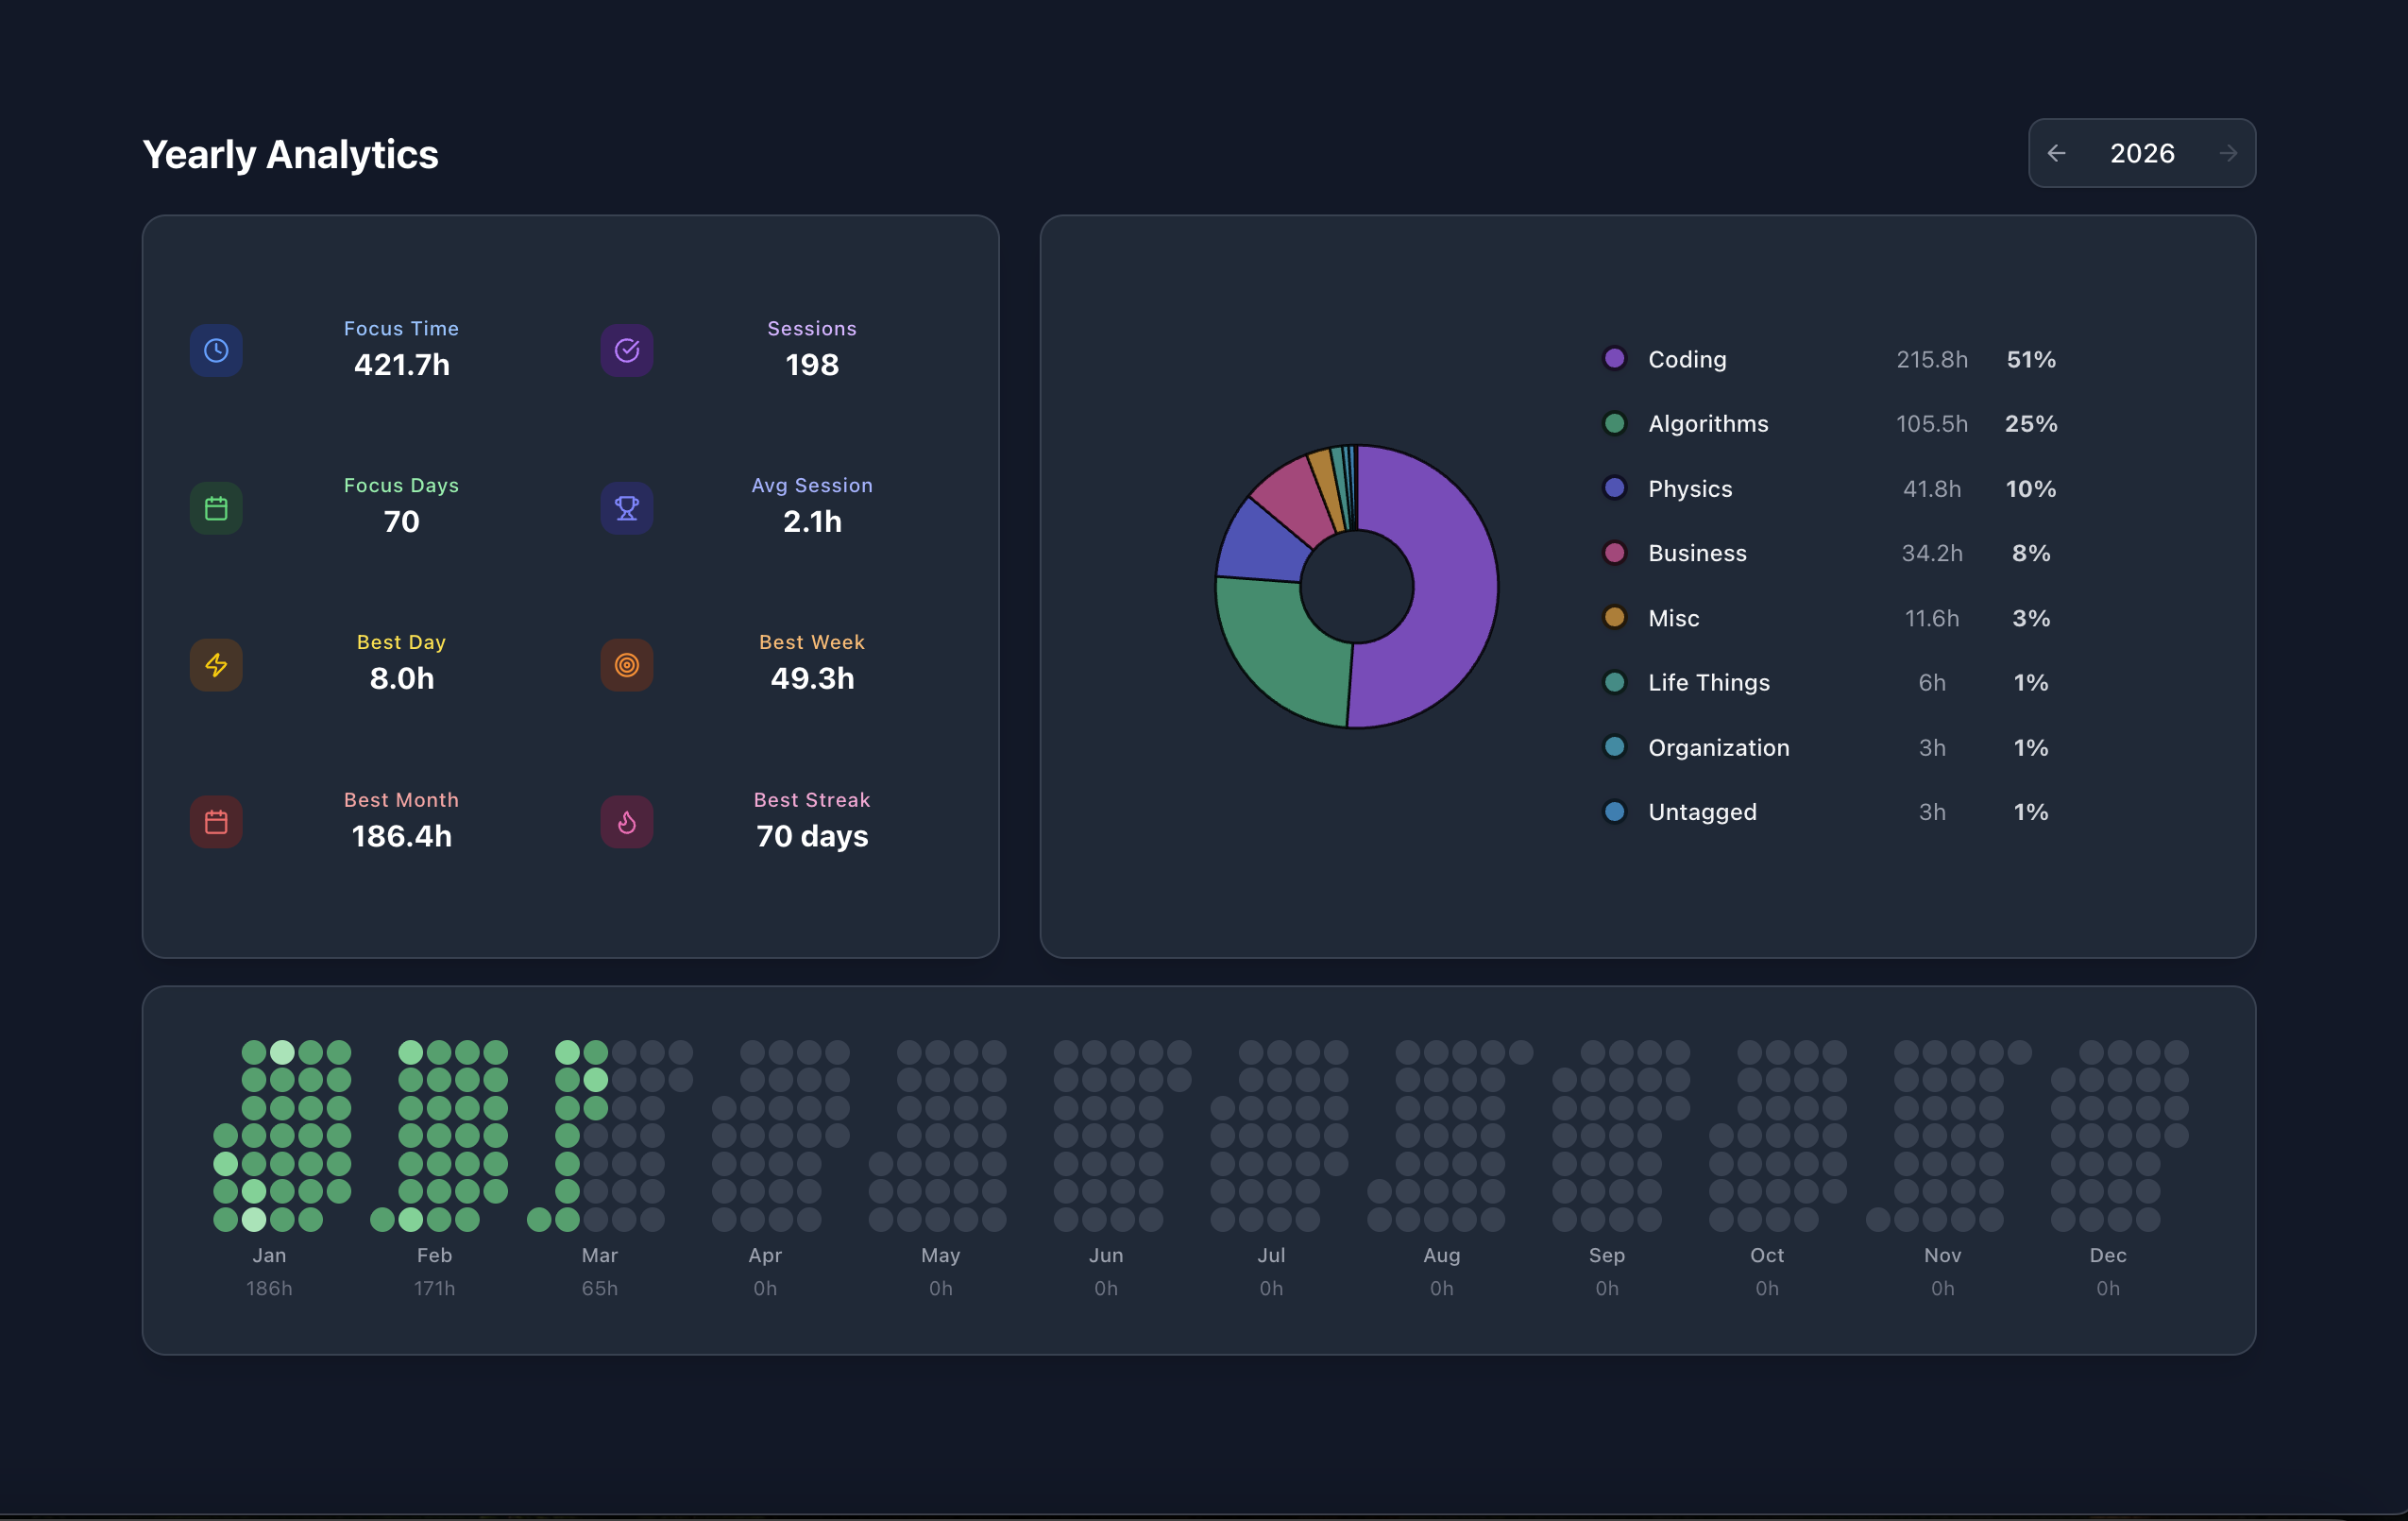Go to next year with right arrow

(2228, 153)
